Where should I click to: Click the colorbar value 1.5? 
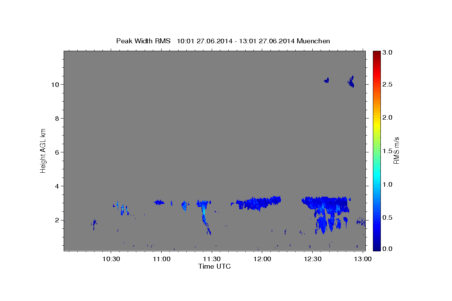[388, 151]
